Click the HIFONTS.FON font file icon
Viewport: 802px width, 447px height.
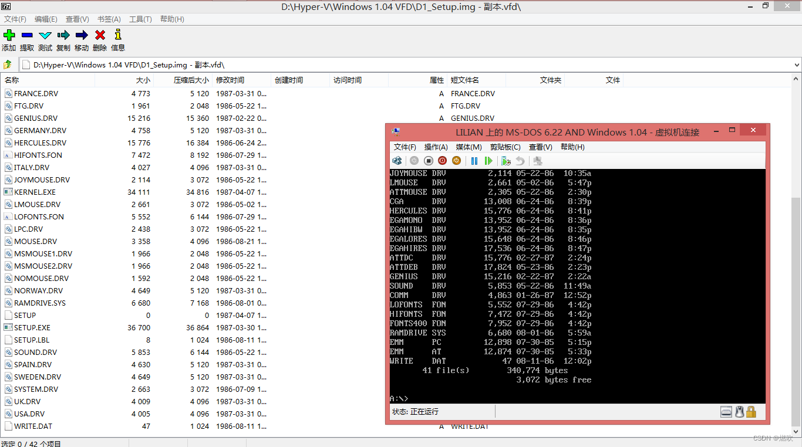[8, 155]
